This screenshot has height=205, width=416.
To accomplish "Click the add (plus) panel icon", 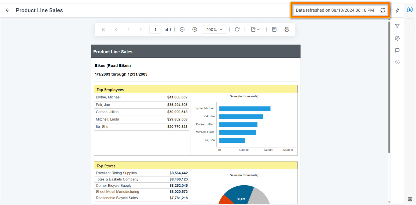I will (x=410, y=27).
